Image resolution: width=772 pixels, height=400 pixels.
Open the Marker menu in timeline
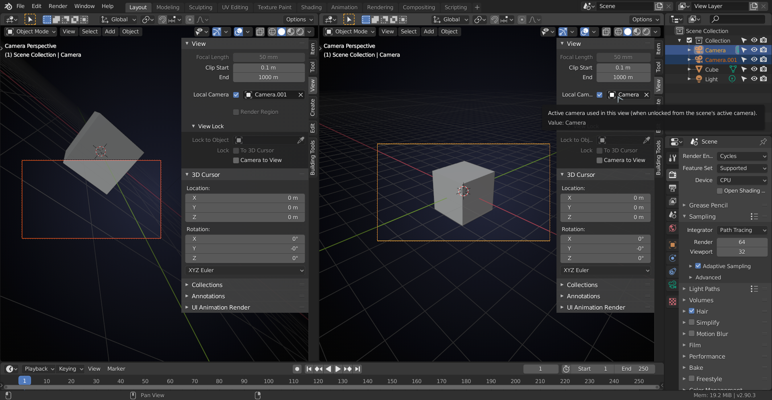(x=116, y=369)
